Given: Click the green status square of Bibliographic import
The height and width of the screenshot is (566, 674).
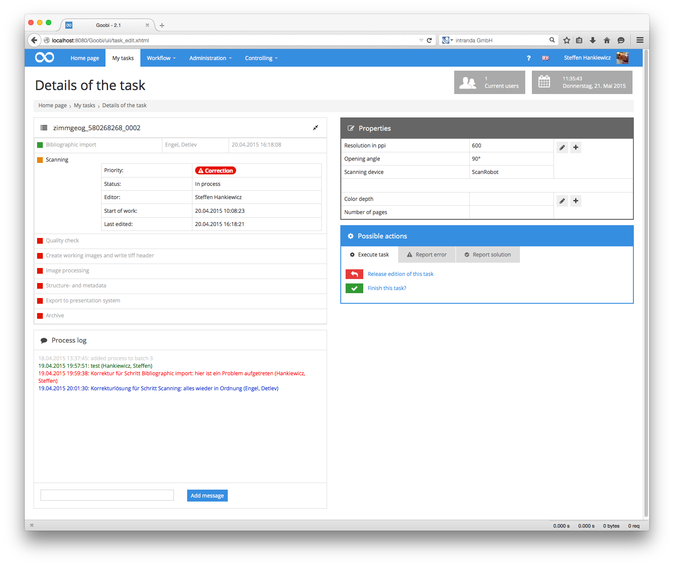Looking at the screenshot, I should [40, 145].
